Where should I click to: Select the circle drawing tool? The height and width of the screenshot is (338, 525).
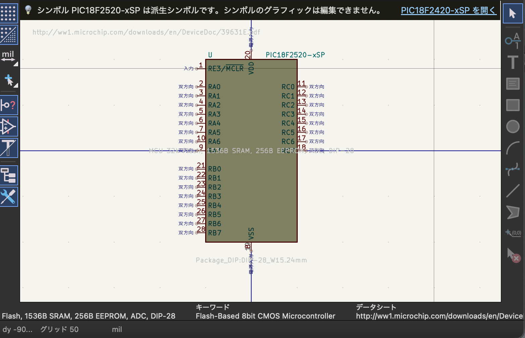tap(513, 126)
